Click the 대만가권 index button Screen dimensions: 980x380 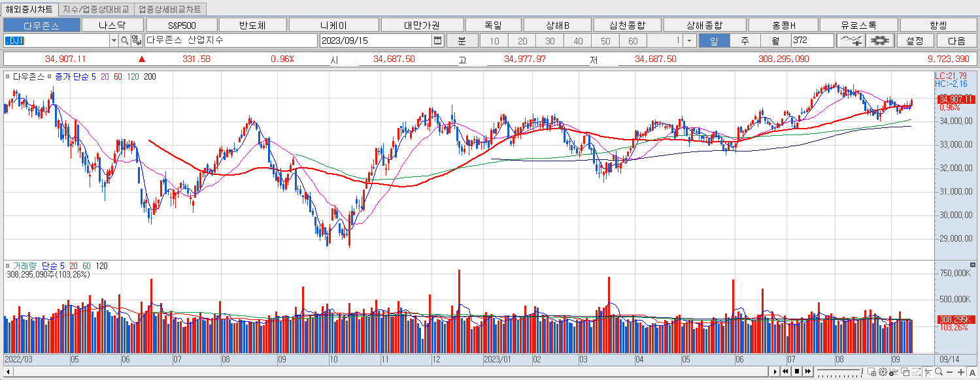(422, 25)
